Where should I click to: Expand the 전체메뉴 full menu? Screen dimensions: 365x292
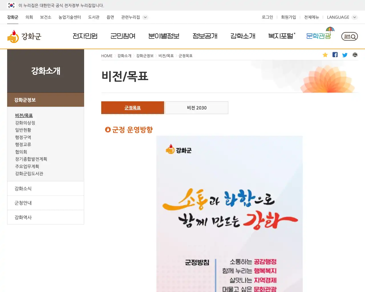pos(311,17)
